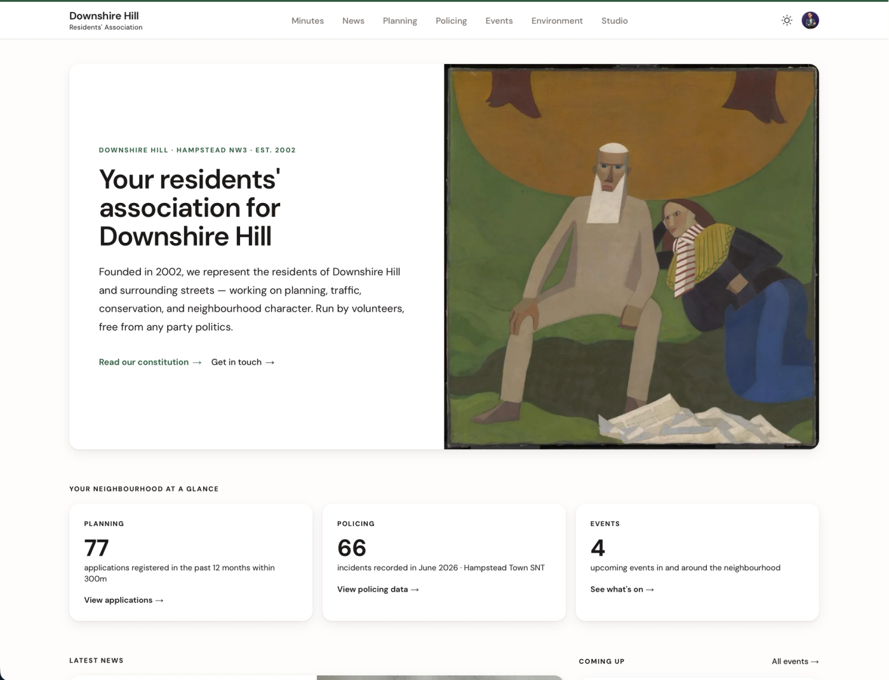Click the Your Neighbourhood at a Glance label

(x=144, y=489)
